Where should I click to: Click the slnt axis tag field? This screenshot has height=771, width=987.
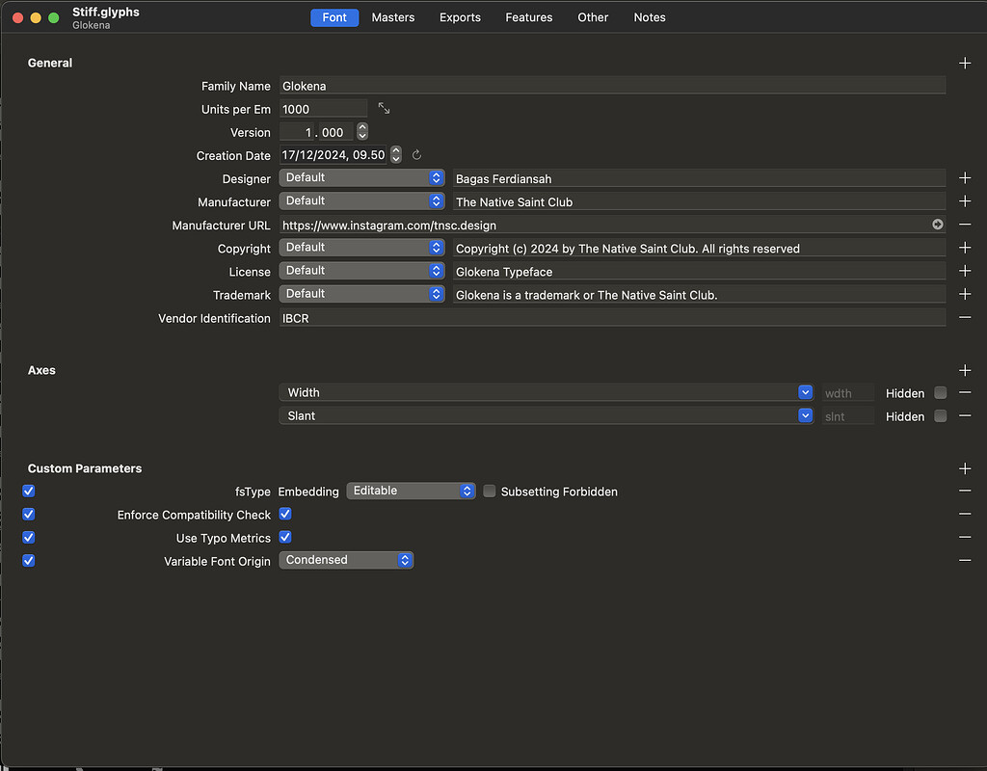[x=848, y=416]
